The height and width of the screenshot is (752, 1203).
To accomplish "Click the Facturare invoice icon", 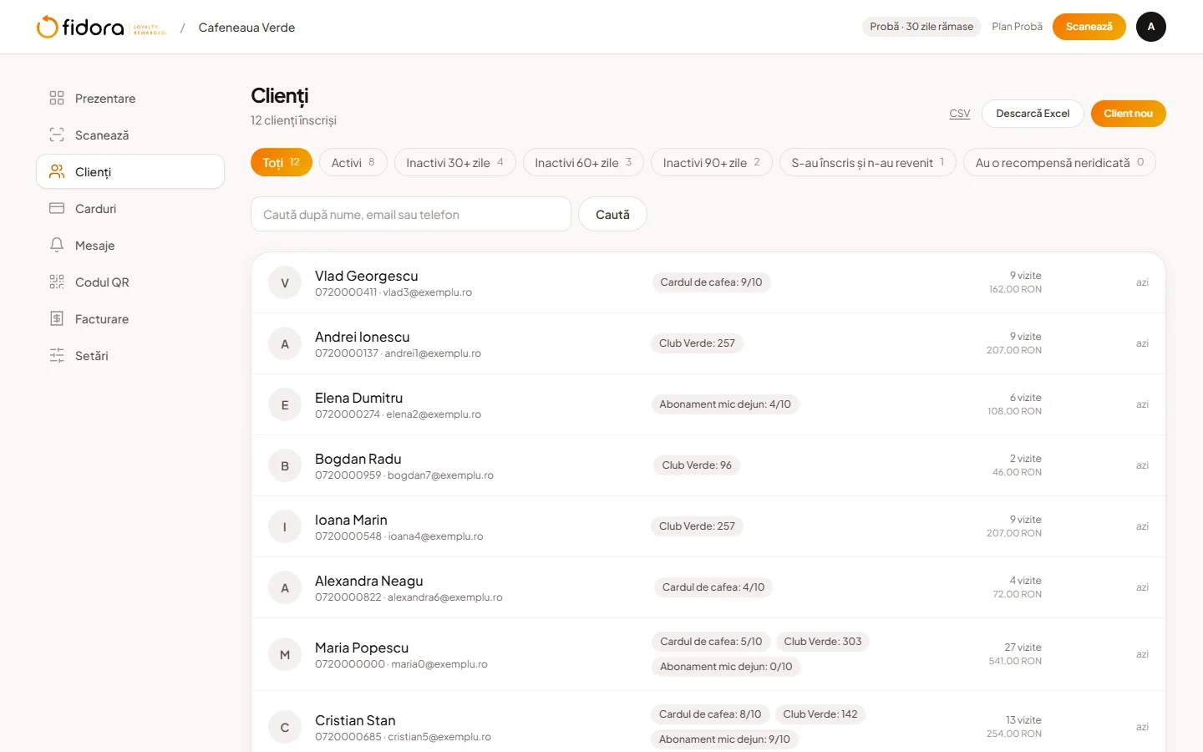I will (x=57, y=318).
